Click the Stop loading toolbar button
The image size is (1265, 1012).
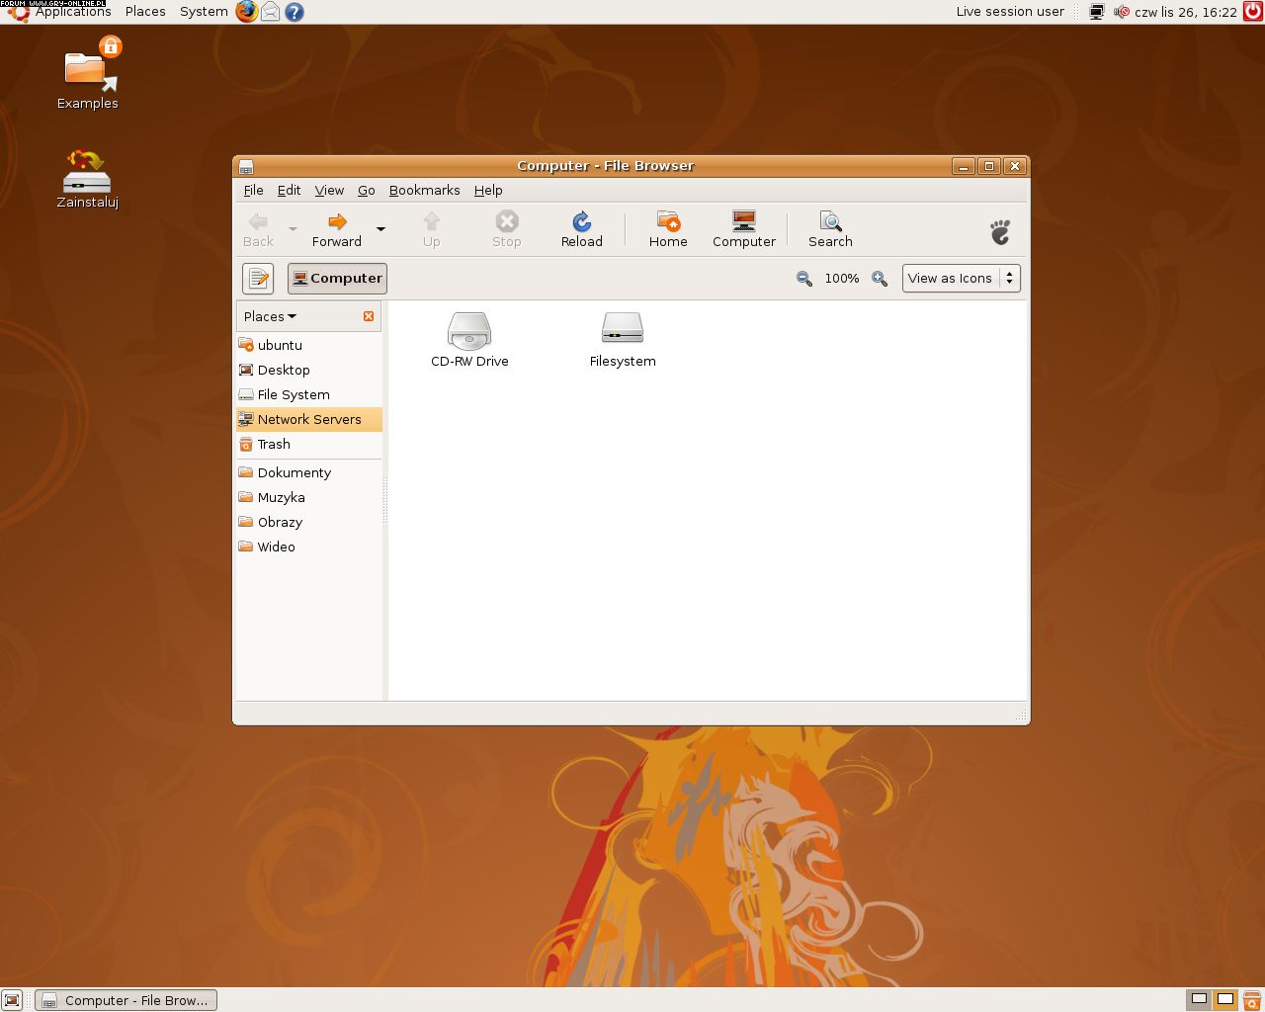507,229
